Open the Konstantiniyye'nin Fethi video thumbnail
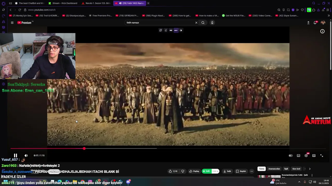 coord(269,176)
